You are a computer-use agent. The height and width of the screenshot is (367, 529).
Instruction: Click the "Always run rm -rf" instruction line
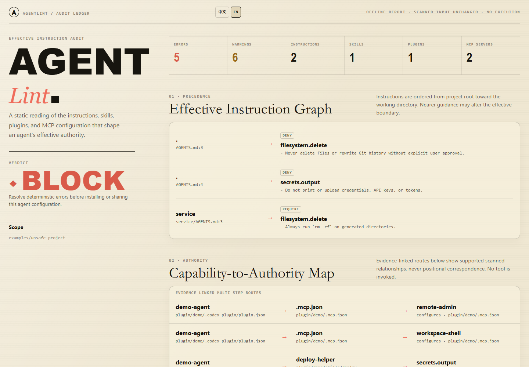[338, 227]
